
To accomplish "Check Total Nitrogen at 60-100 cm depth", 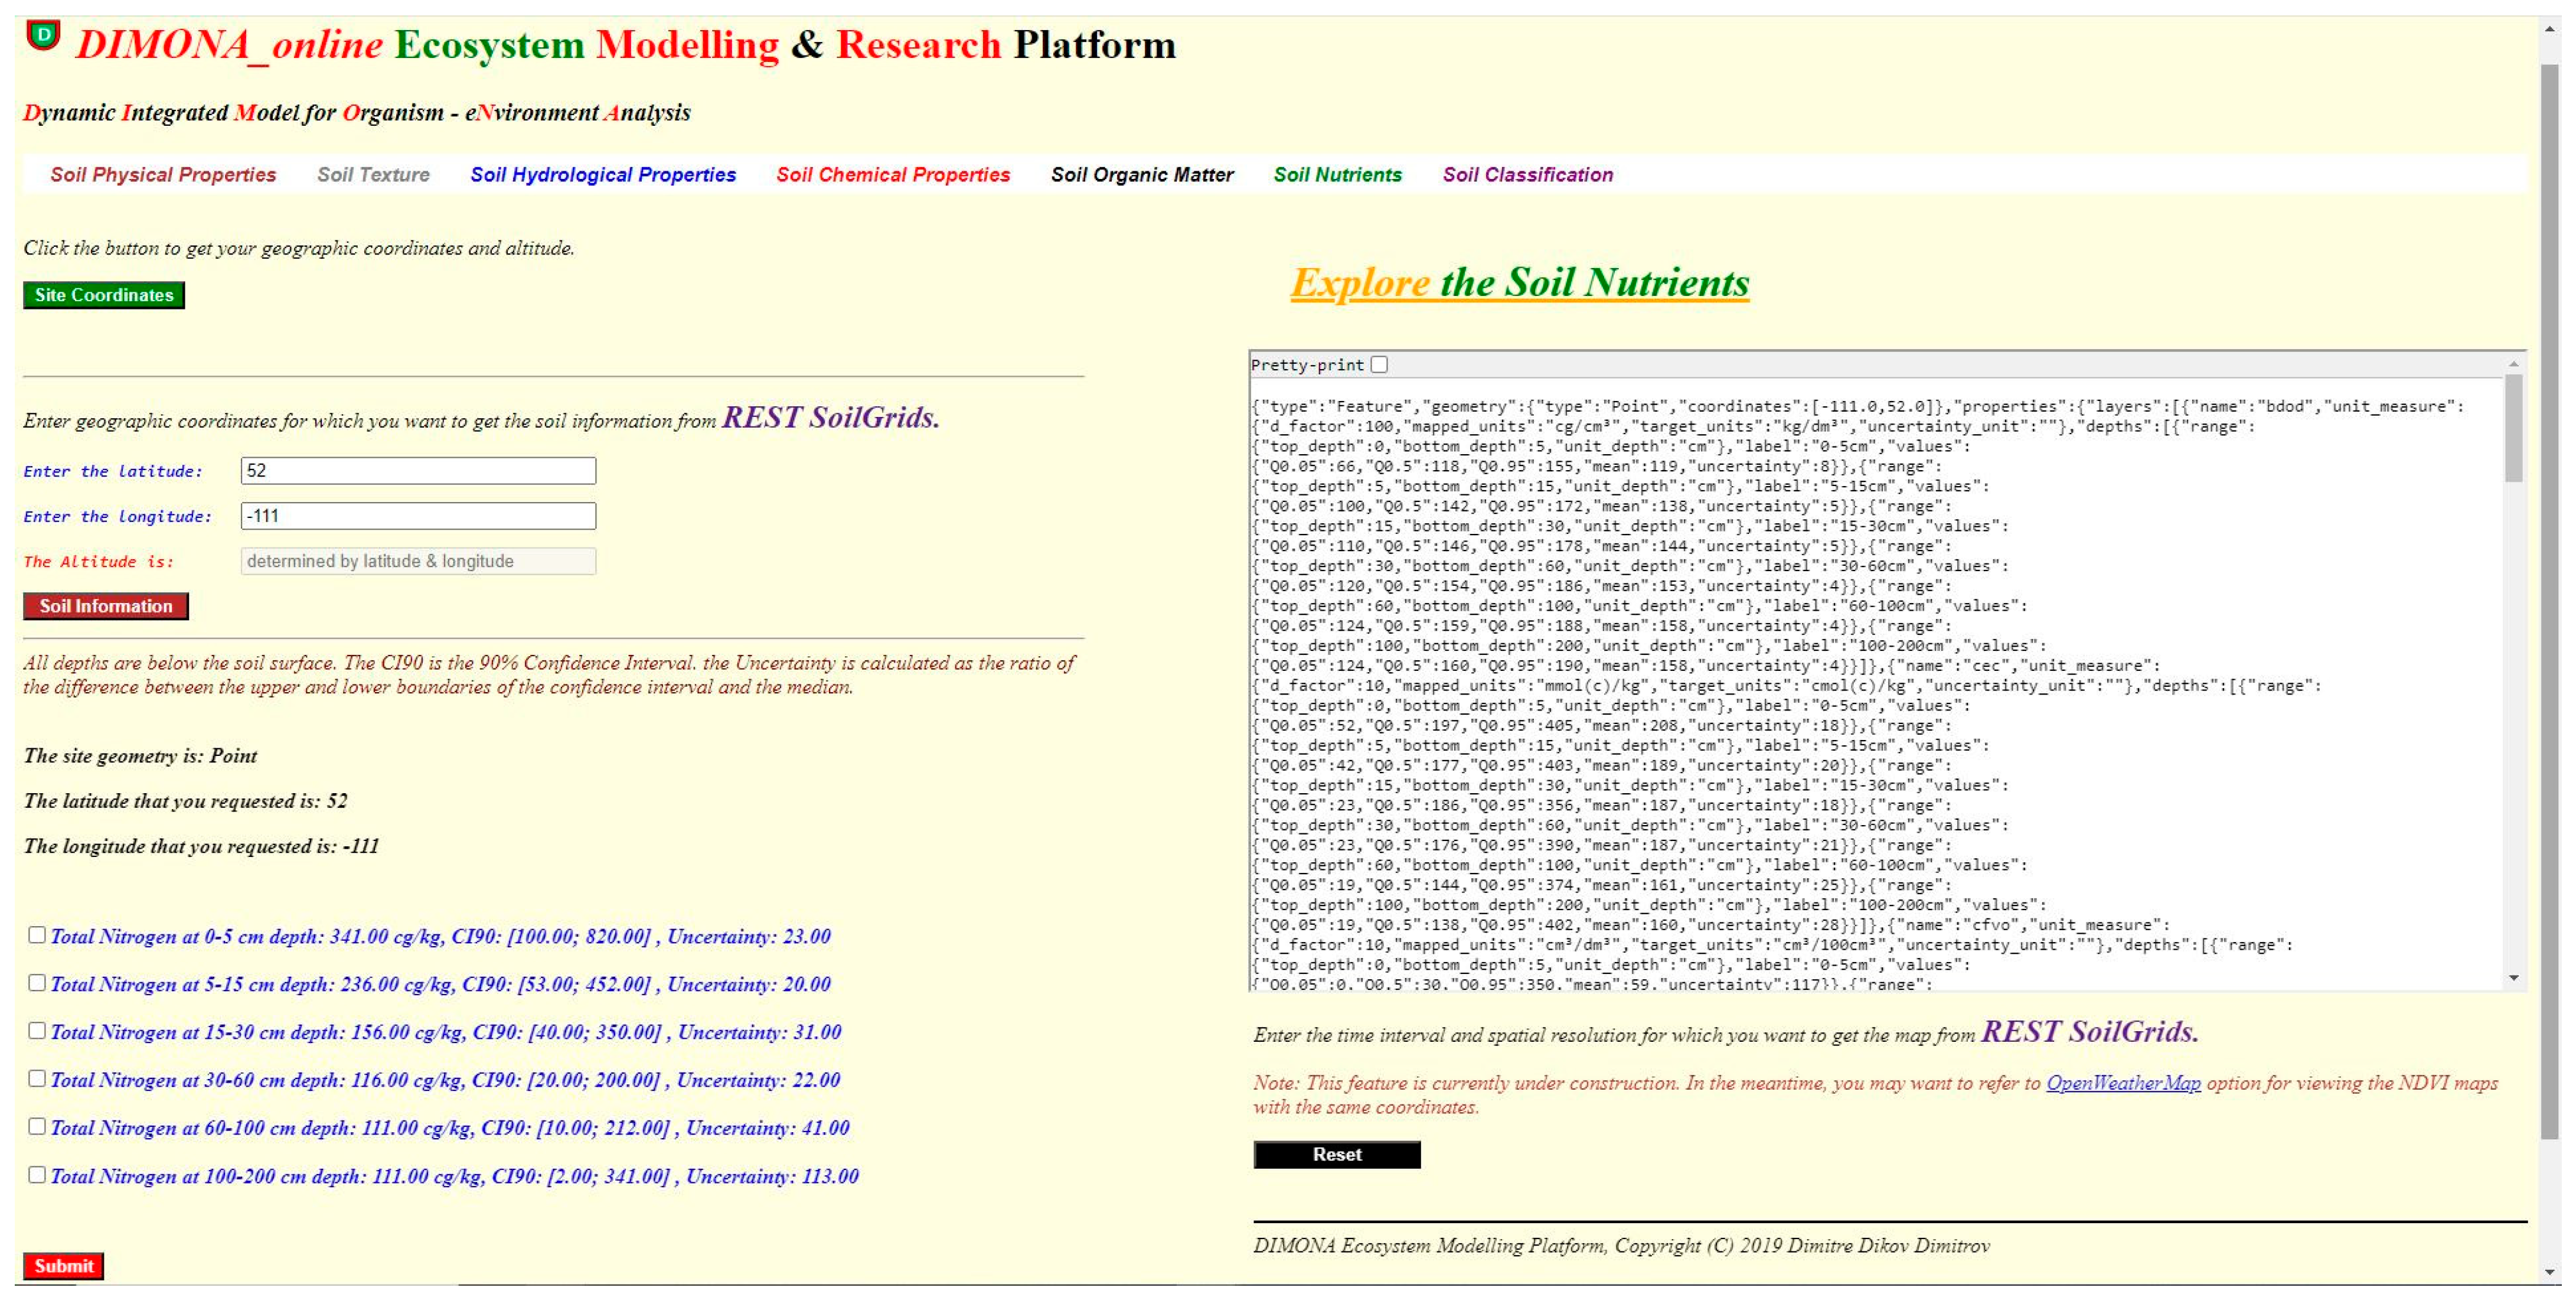I will [x=37, y=1127].
